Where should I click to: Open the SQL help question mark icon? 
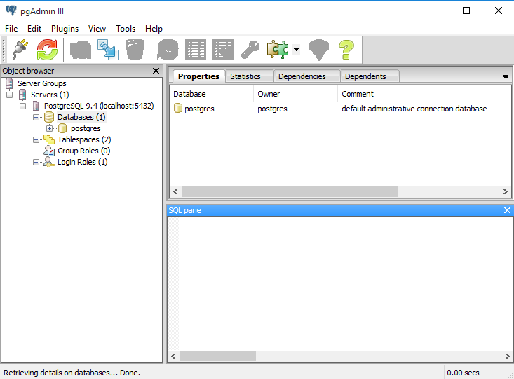click(x=346, y=50)
